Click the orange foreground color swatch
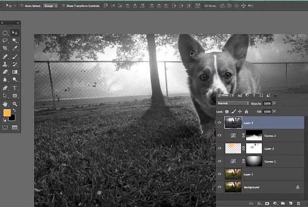This screenshot has width=308, height=207. click(7, 113)
